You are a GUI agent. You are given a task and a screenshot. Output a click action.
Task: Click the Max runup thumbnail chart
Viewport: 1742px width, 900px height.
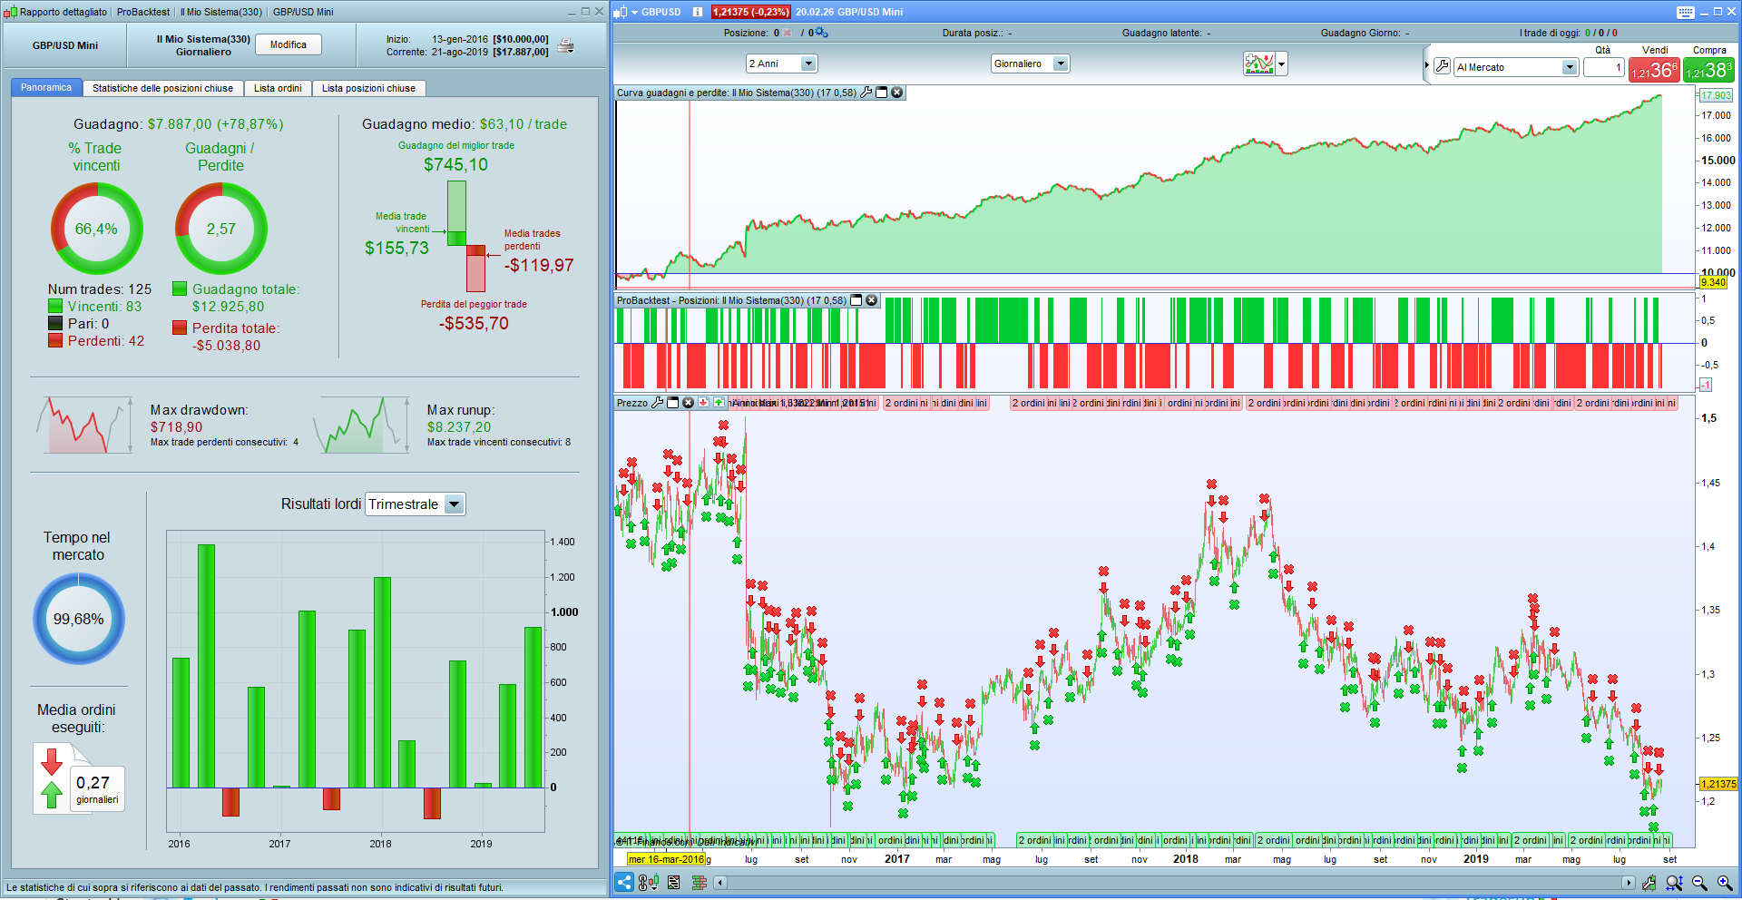(x=361, y=425)
